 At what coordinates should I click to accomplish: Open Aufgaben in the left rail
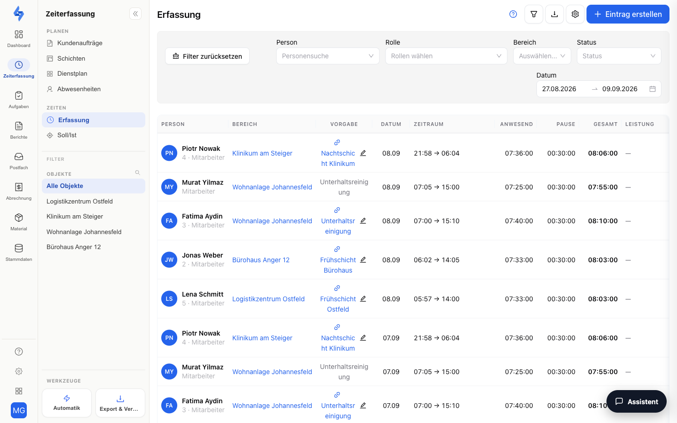click(19, 100)
